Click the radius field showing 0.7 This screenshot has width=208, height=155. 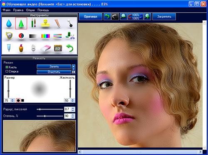coord(68,109)
